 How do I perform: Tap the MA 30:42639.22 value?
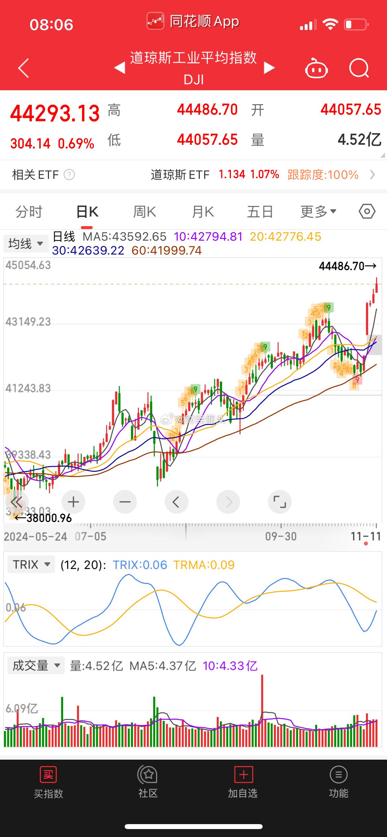pos(88,251)
